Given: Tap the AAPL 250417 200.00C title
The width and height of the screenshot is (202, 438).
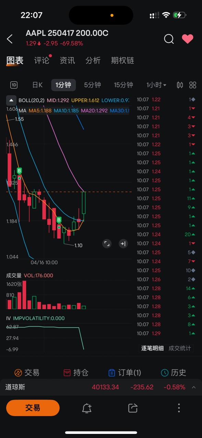Looking at the screenshot, I should (67, 33).
